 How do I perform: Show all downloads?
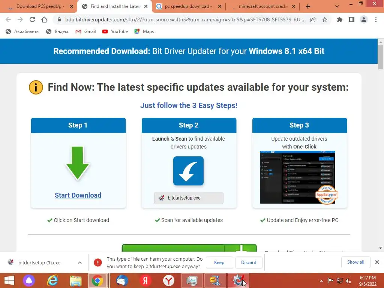355,262
